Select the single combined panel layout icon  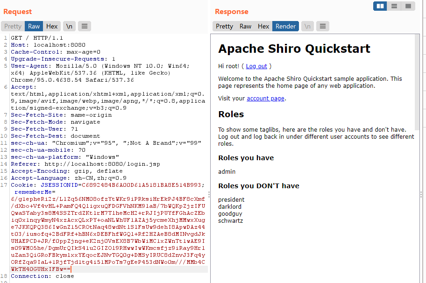tap(408, 6)
